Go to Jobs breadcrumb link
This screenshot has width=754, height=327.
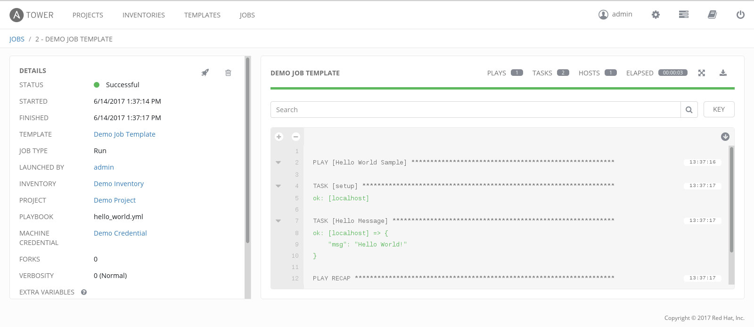[17, 39]
